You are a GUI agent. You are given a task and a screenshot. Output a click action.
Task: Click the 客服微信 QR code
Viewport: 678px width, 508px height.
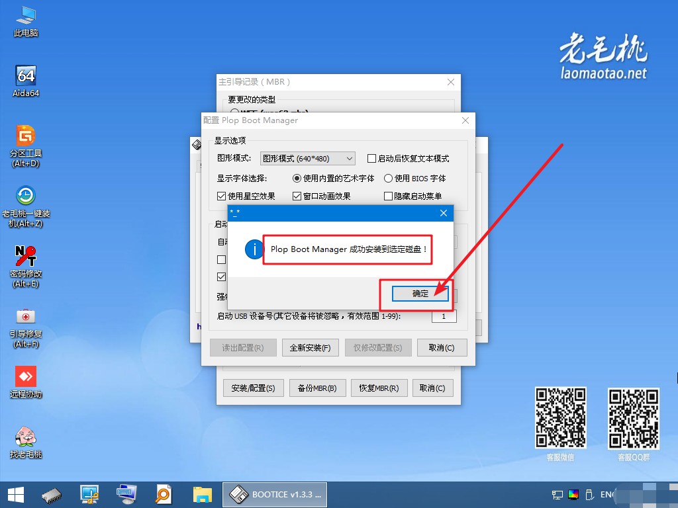[x=560, y=417]
